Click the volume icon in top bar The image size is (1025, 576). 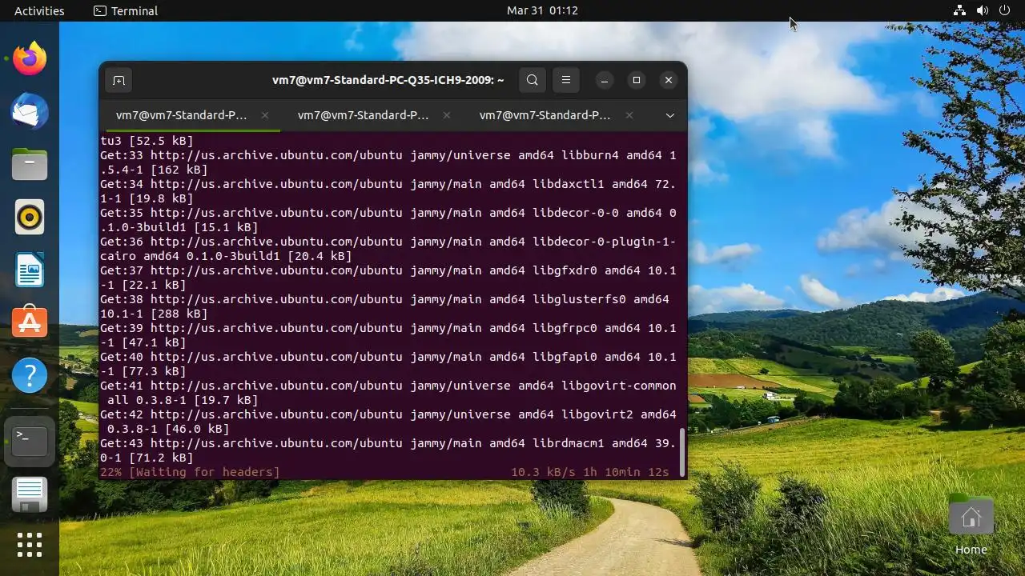(x=983, y=10)
